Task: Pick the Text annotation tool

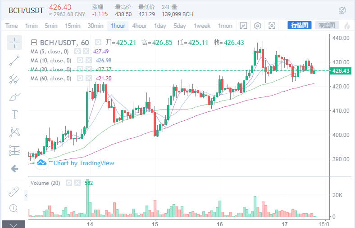Action: tap(14, 114)
